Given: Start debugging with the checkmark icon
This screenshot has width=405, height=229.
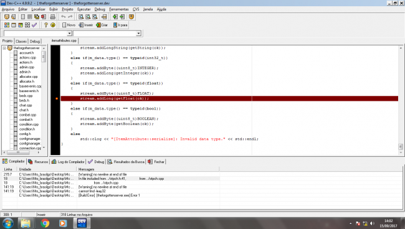Looking at the screenshot, I should pos(34,25).
